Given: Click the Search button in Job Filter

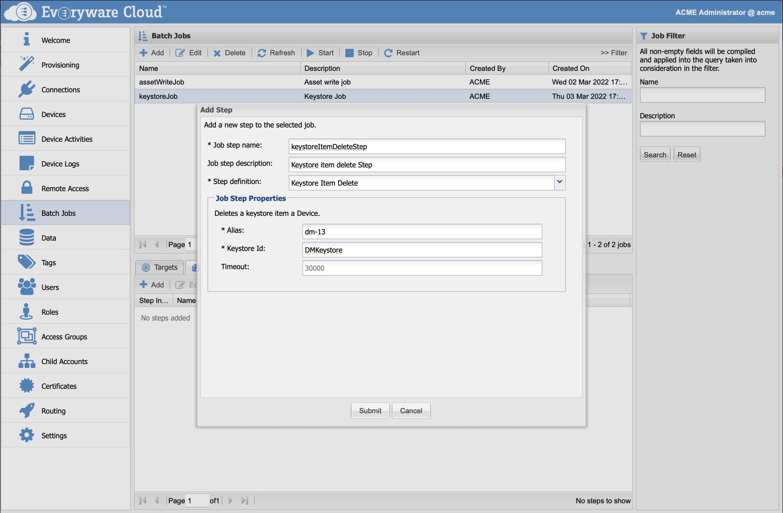Looking at the screenshot, I should (655, 154).
